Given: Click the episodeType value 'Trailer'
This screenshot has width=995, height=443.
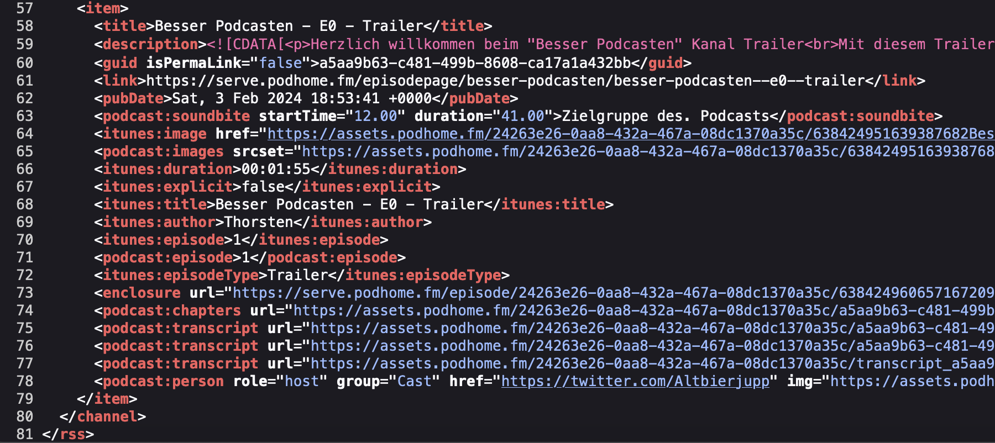Looking at the screenshot, I should [298, 275].
